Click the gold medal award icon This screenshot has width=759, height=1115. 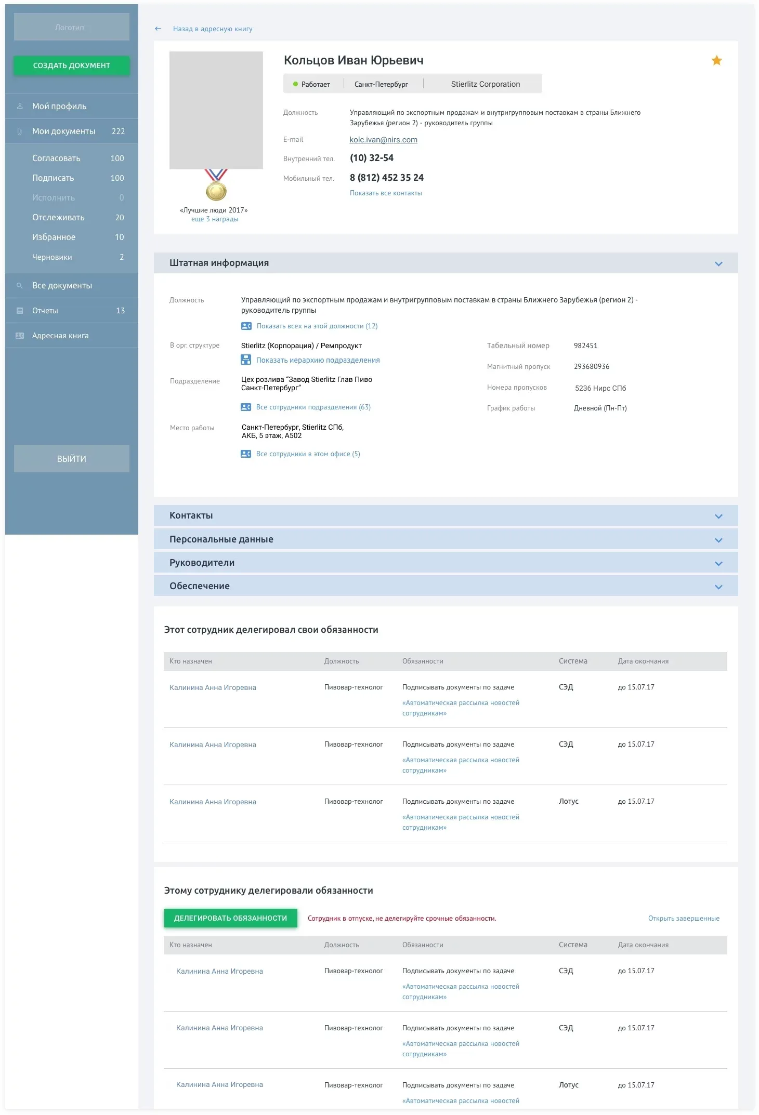(x=216, y=185)
